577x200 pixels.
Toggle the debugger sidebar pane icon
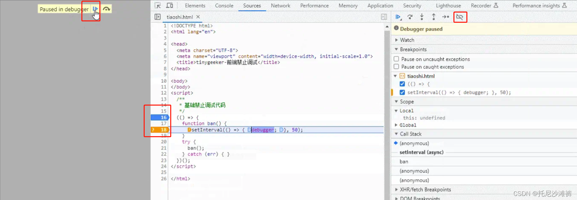click(x=384, y=17)
